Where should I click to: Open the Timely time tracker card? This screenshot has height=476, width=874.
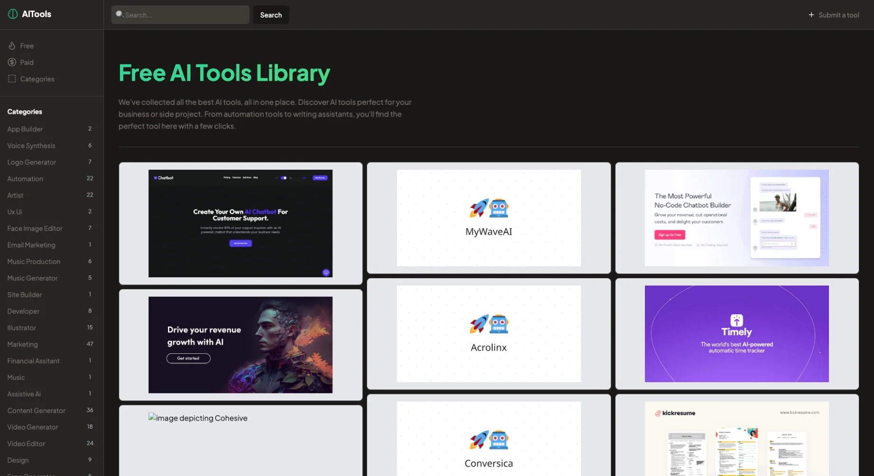[737, 334]
